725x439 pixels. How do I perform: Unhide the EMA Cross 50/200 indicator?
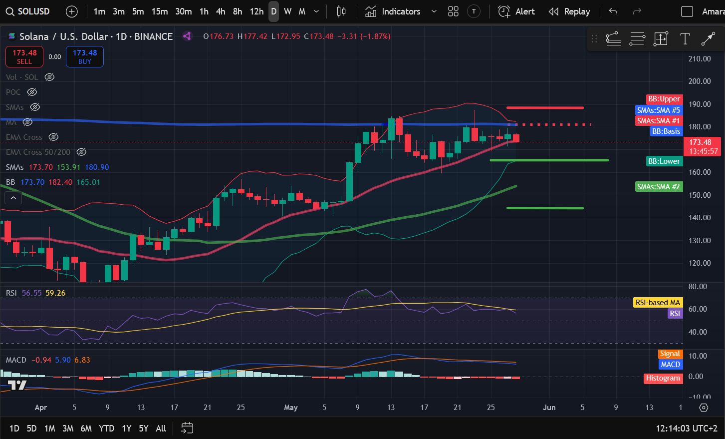tap(81, 152)
